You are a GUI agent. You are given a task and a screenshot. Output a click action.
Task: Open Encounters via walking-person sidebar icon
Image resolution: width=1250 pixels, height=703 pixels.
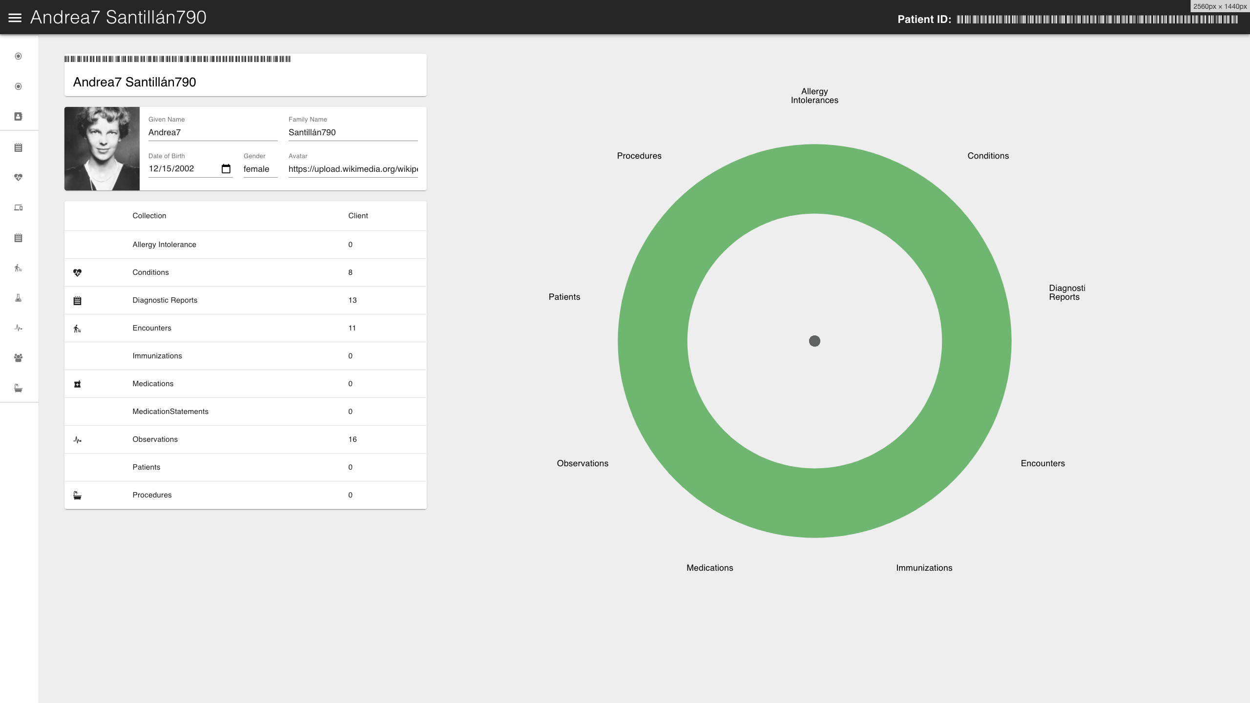(x=18, y=268)
